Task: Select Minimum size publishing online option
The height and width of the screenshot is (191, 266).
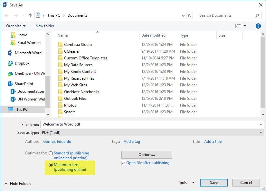Action: click(x=51, y=165)
